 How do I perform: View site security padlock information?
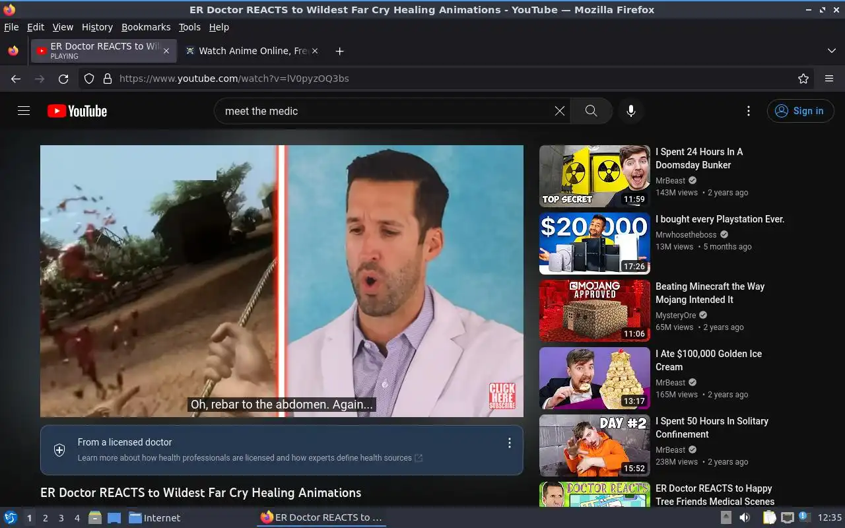(x=108, y=79)
